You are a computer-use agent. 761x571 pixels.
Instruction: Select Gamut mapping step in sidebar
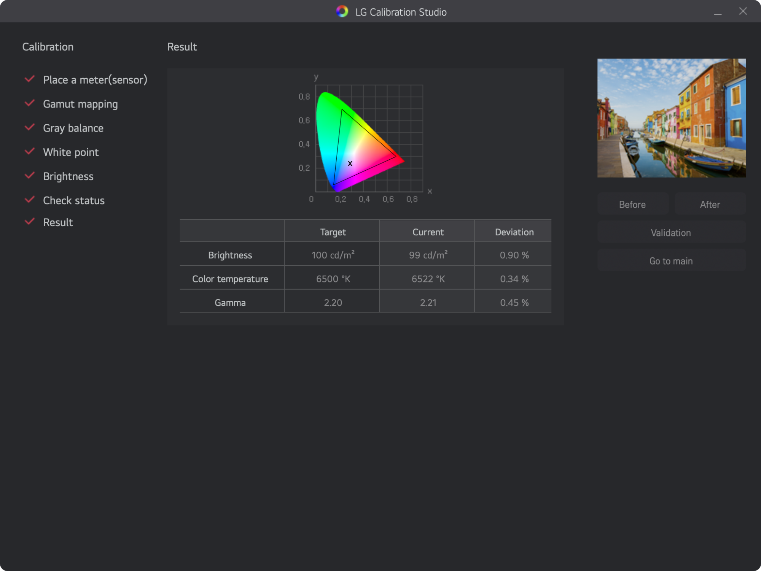pos(80,104)
